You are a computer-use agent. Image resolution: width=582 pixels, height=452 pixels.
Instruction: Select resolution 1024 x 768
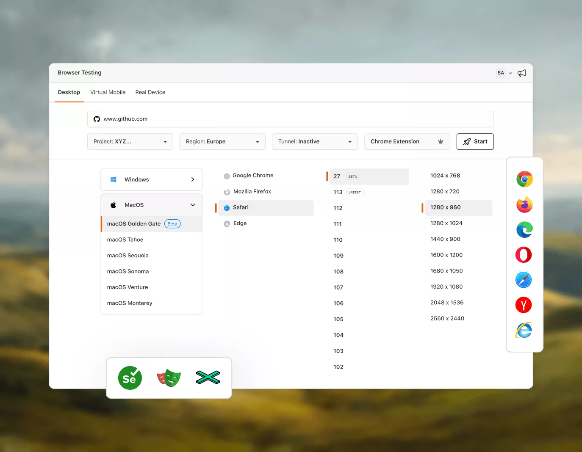[x=445, y=176]
